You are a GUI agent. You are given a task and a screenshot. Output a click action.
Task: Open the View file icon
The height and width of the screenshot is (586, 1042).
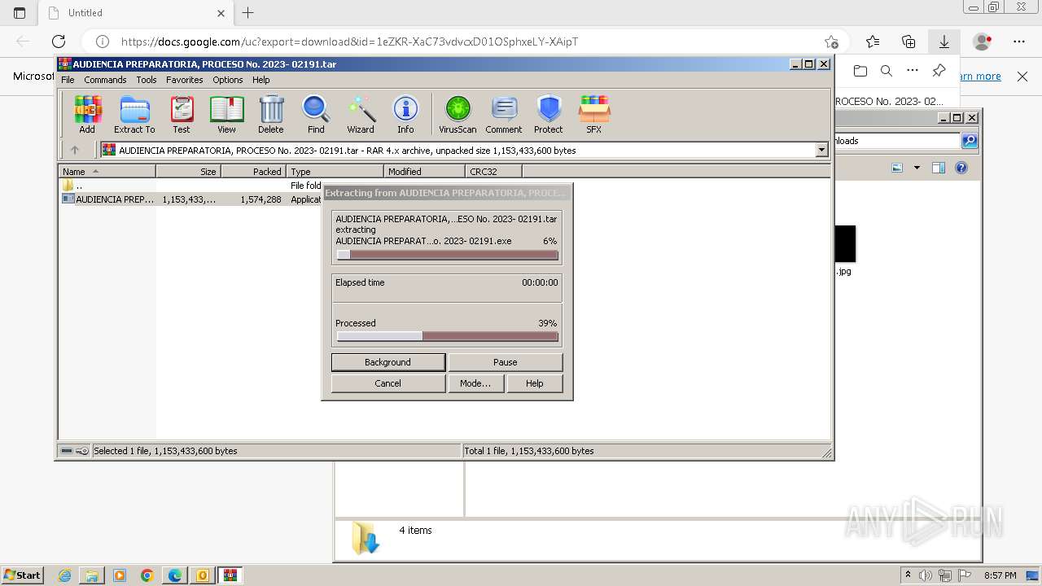tap(226, 114)
